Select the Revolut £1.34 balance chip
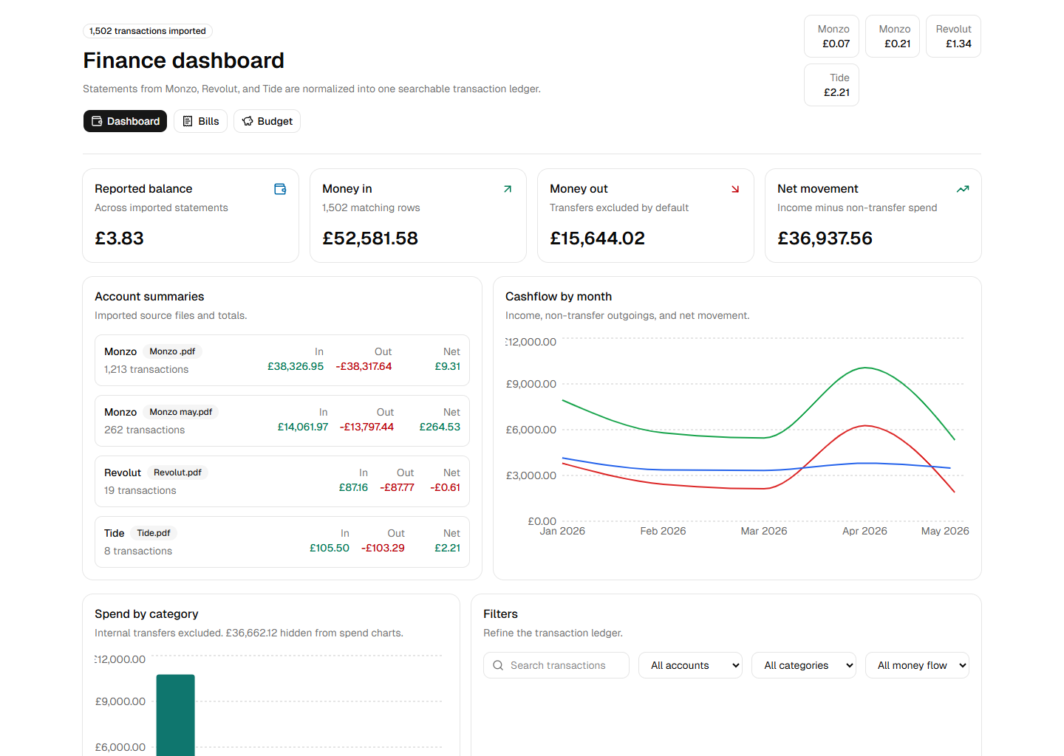 pos(953,36)
